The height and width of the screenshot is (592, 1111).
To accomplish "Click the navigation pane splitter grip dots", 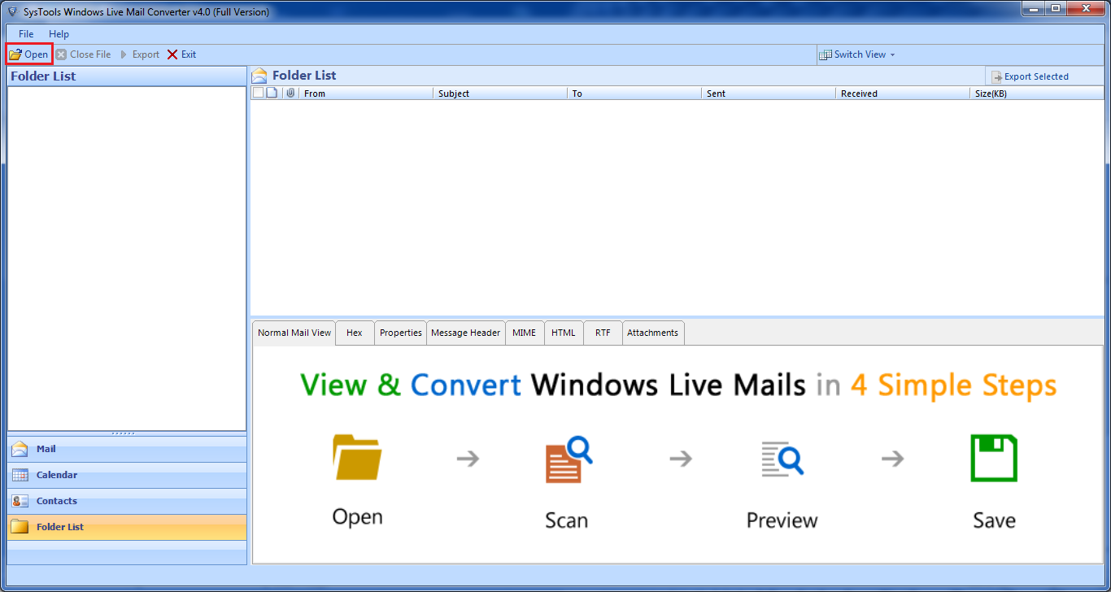I will tap(123, 433).
